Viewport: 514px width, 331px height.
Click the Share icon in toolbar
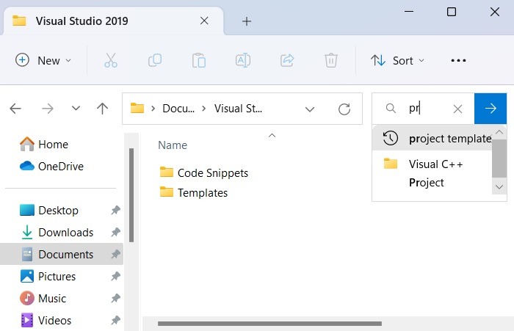287,60
